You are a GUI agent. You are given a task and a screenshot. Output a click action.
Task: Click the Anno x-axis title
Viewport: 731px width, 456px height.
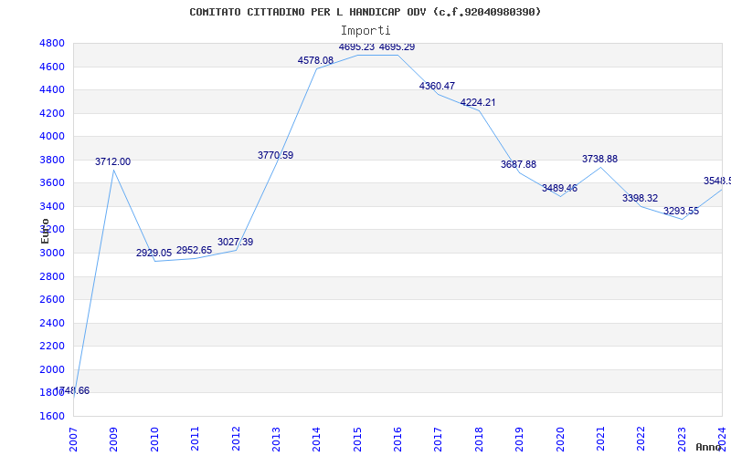click(x=709, y=447)
